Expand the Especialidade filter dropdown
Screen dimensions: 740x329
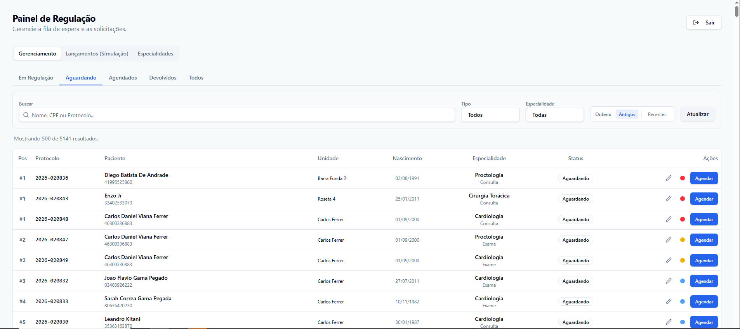coord(554,115)
